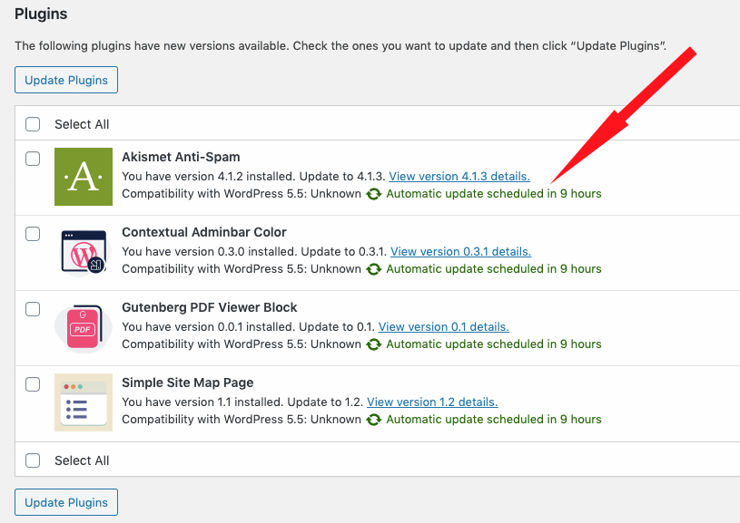Click the Akismet Anti-Spam plugin icon
Viewport: 740px width, 523px height.
84,177
